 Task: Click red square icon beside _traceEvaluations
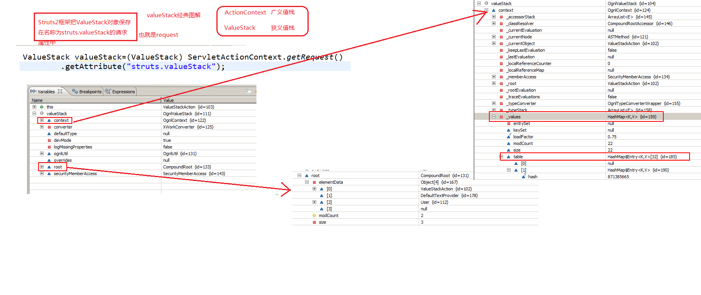tap(501, 97)
